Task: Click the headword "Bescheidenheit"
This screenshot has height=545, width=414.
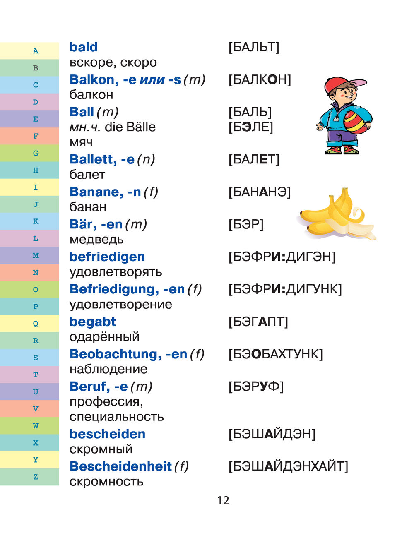Action: click(120, 466)
